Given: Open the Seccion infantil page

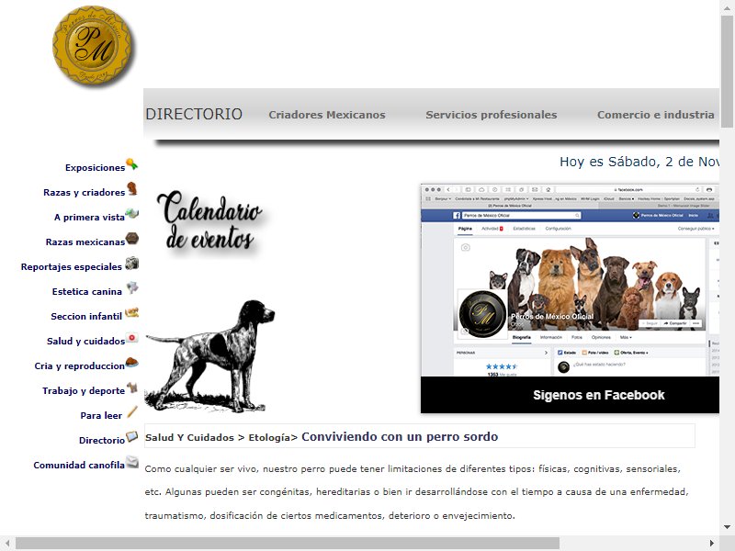Looking at the screenshot, I should [86, 317].
